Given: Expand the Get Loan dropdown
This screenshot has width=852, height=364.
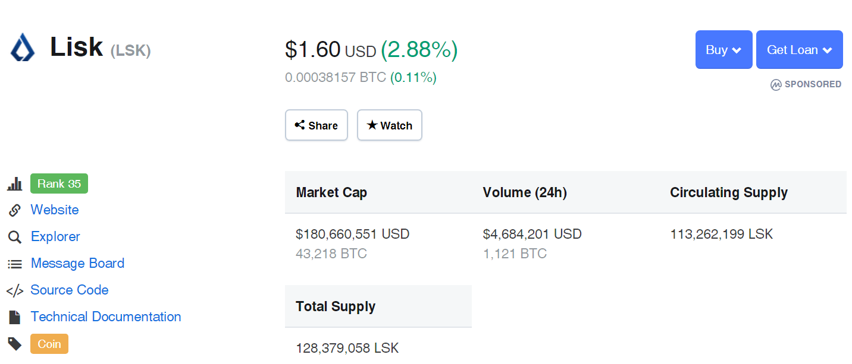Looking at the screenshot, I should (799, 50).
